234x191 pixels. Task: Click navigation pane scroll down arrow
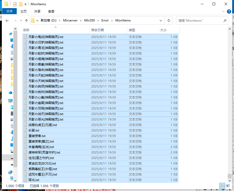tap(15, 181)
